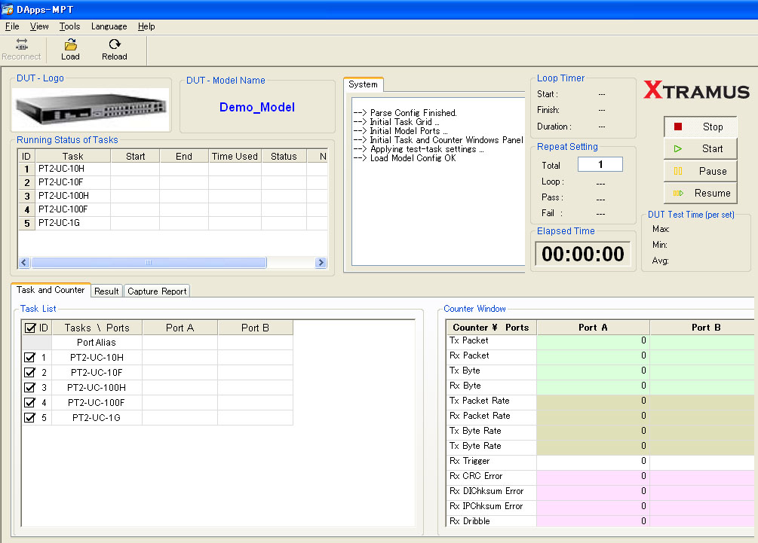Select the System log tab
This screenshot has height=543, width=758.
[x=363, y=84]
